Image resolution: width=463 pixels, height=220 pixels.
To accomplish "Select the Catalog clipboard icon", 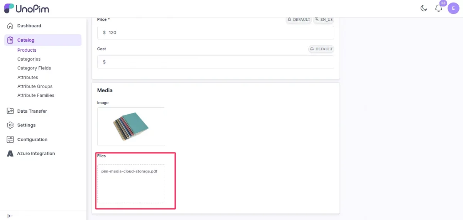I will pos(10,40).
